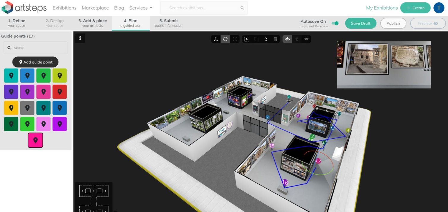The height and width of the screenshot is (212, 448).
Task: Toggle the Autosave switch off
Action: [x=335, y=23]
